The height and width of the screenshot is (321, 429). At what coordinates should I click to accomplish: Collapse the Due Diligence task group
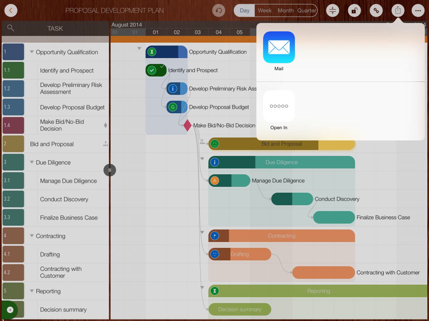click(32, 163)
